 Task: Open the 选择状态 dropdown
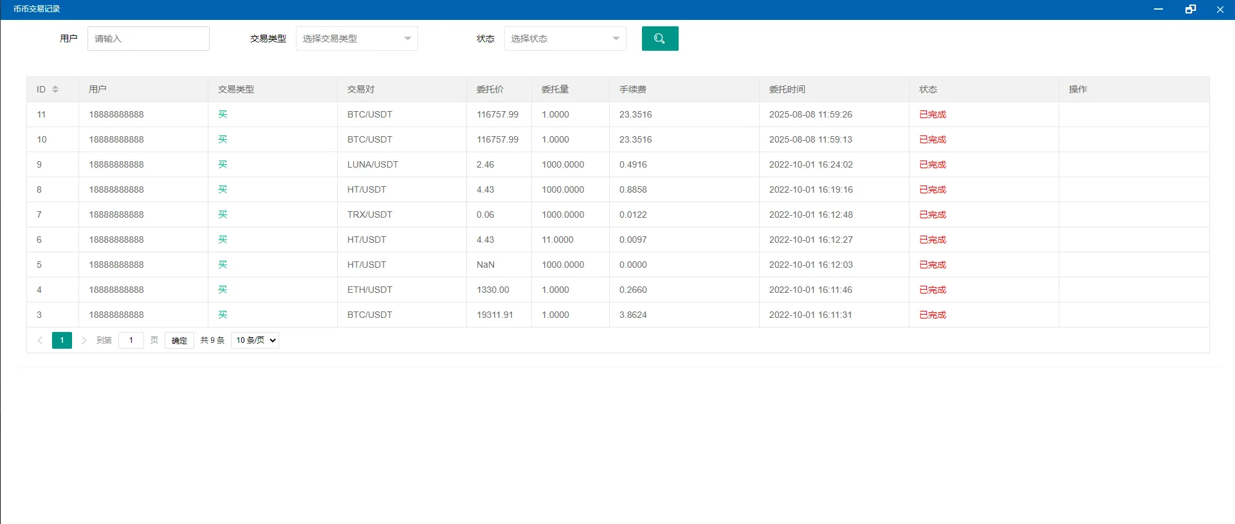[565, 39]
